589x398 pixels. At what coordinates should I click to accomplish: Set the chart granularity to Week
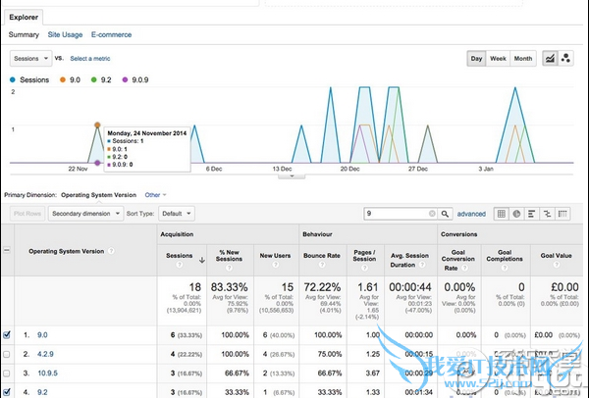pos(499,59)
